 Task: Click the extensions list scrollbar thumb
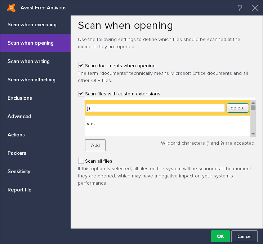(253, 108)
